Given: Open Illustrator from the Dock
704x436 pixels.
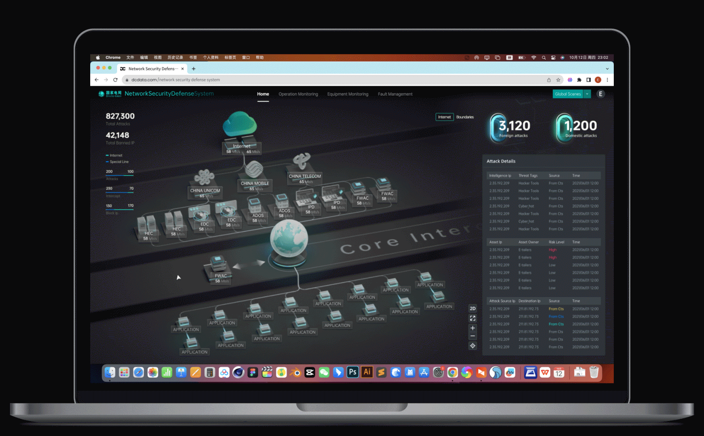Looking at the screenshot, I should 367,372.
